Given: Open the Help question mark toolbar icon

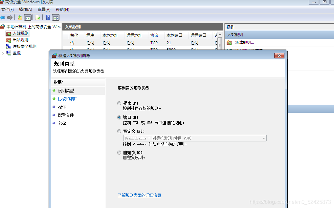Looking at the screenshot, I should click(x=48, y=17).
